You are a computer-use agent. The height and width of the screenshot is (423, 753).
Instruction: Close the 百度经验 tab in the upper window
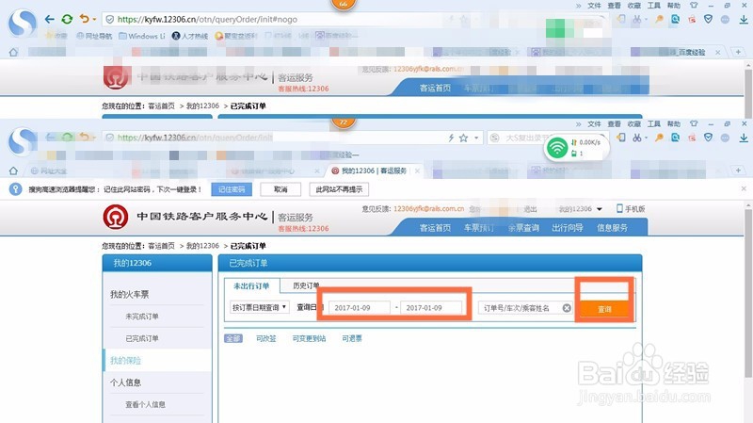point(718,53)
